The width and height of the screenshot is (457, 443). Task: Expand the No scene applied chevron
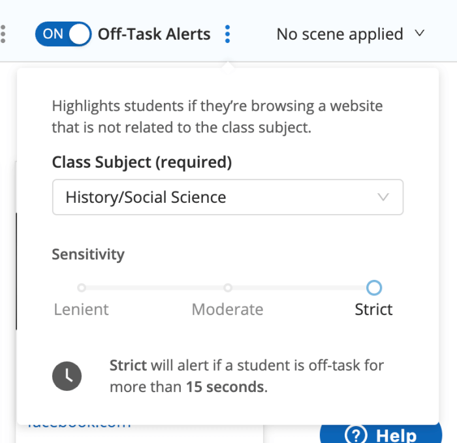point(420,33)
